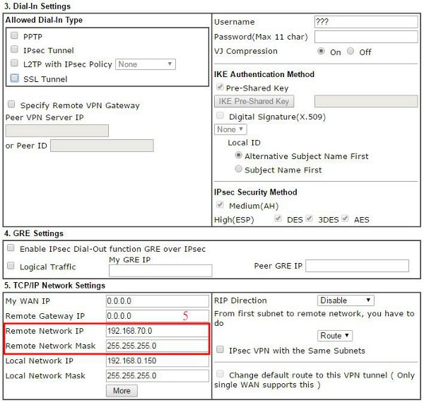Open the L2TP IPsec Policy None dropdown
424x403 pixels.
pyautogui.click(x=146, y=64)
